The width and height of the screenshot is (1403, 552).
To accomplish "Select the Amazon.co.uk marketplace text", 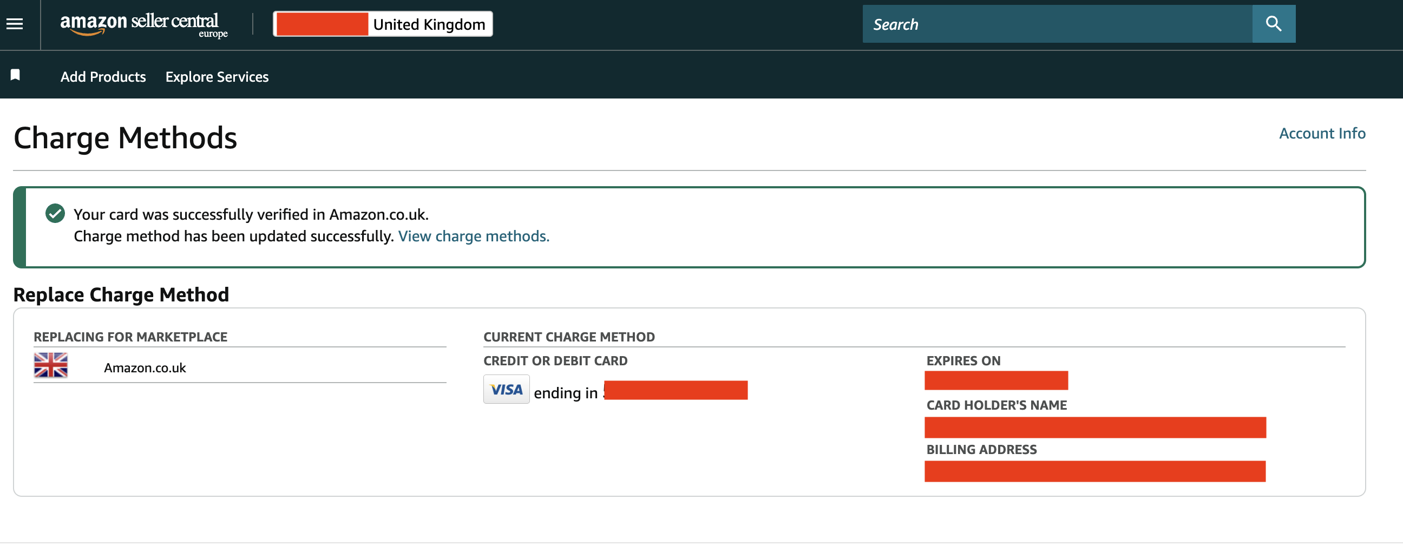I will (x=145, y=368).
